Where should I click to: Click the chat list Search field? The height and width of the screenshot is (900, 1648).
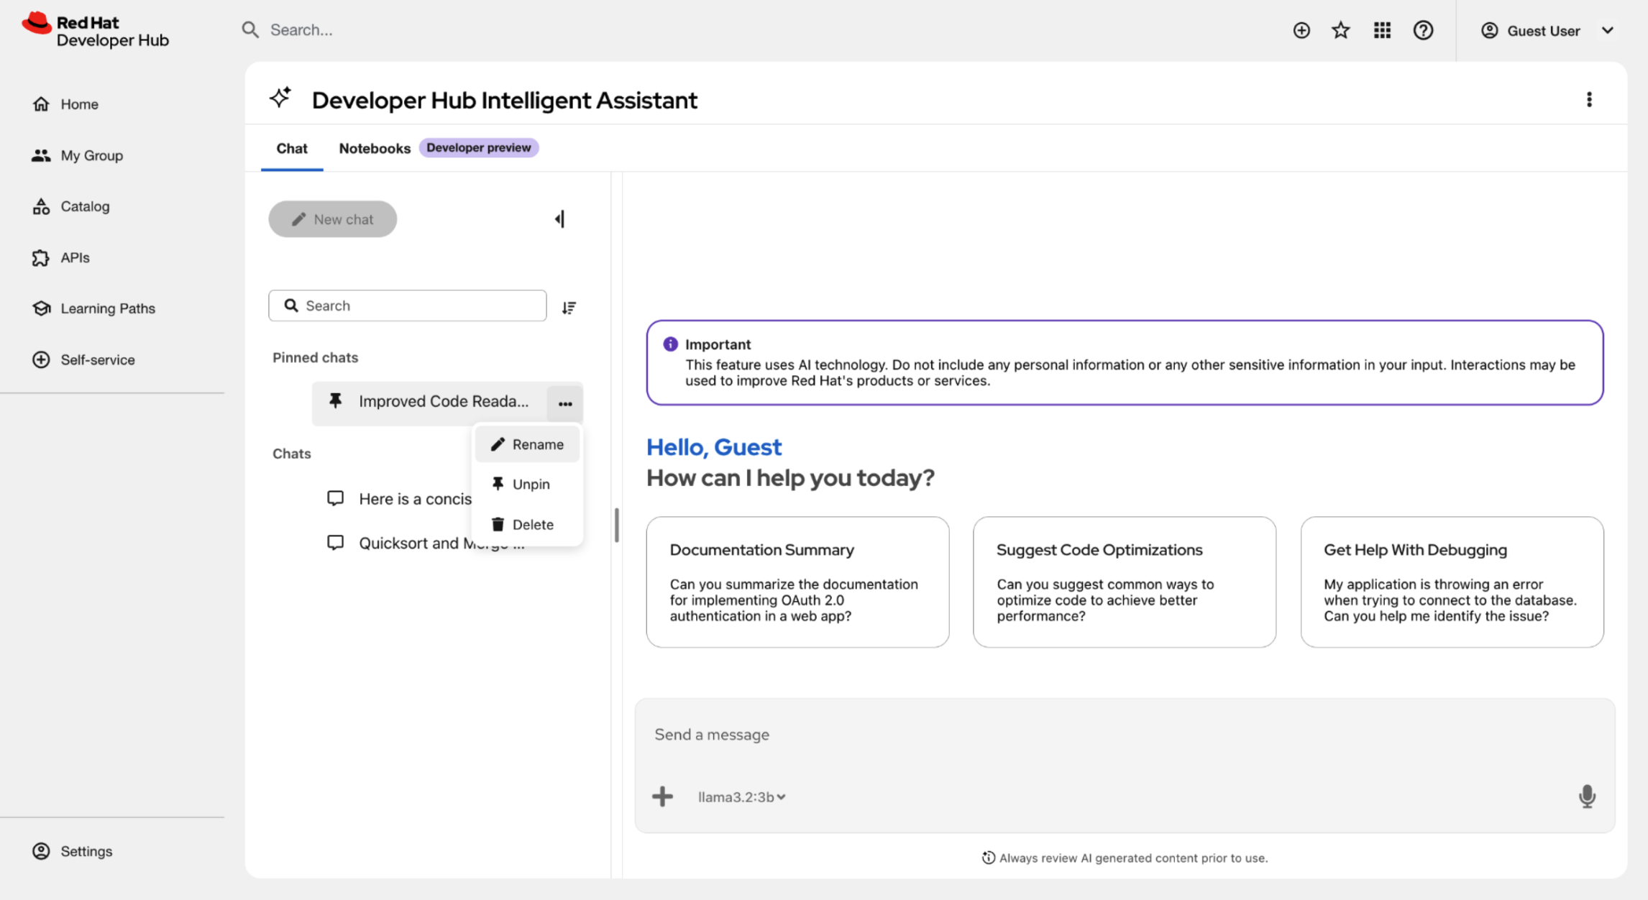pyautogui.click(x=407, y=306)
